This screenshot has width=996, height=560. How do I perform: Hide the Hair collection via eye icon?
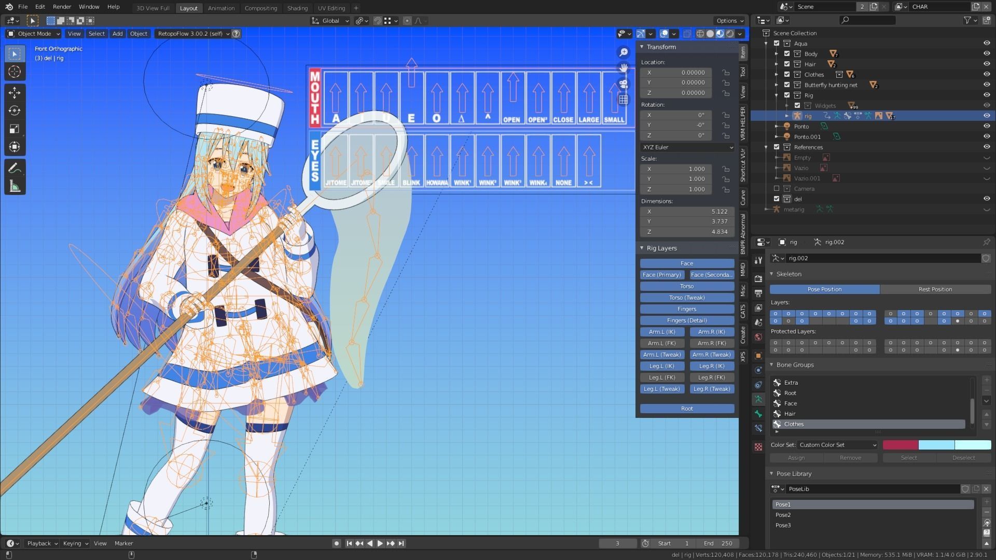pyautogui.click(x=986, y=64)
